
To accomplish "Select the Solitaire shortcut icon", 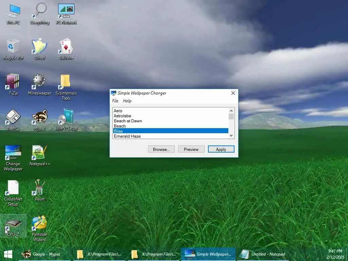I will point(66,49).
